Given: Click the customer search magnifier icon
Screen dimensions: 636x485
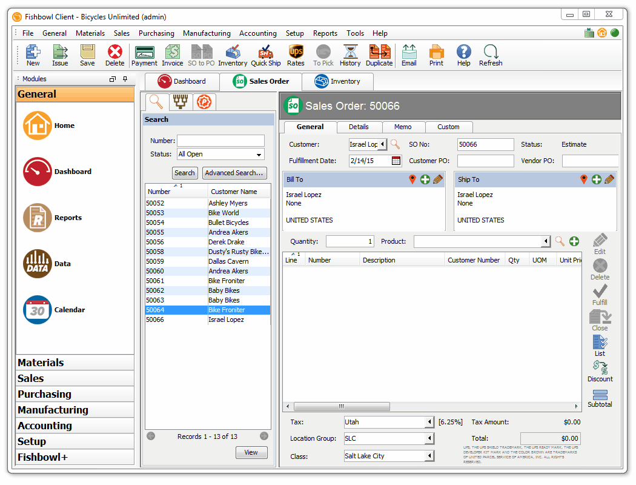Looking at the screenshot, I should [395, 144].
